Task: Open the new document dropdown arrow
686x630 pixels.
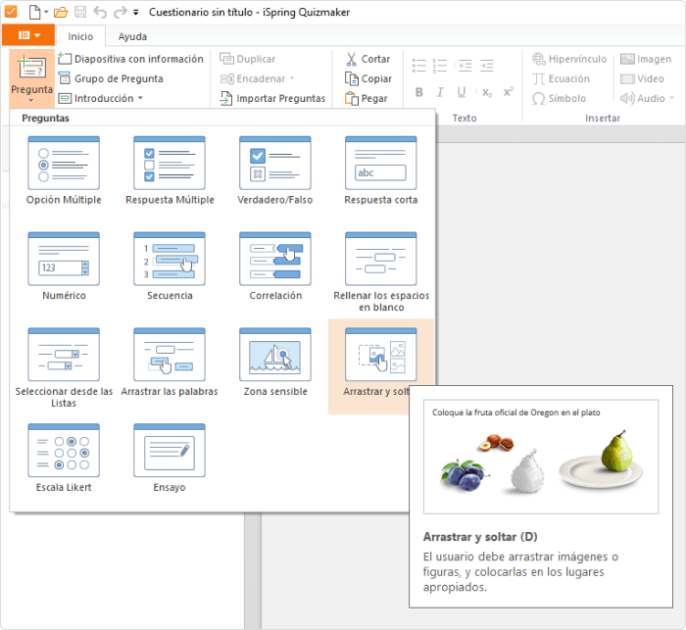Action: [46, 13]
